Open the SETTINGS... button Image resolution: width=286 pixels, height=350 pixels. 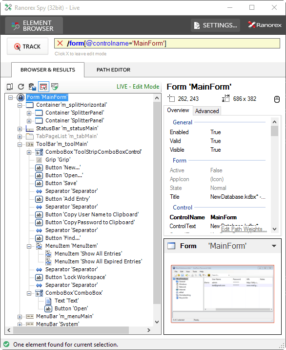coord(215,25)
